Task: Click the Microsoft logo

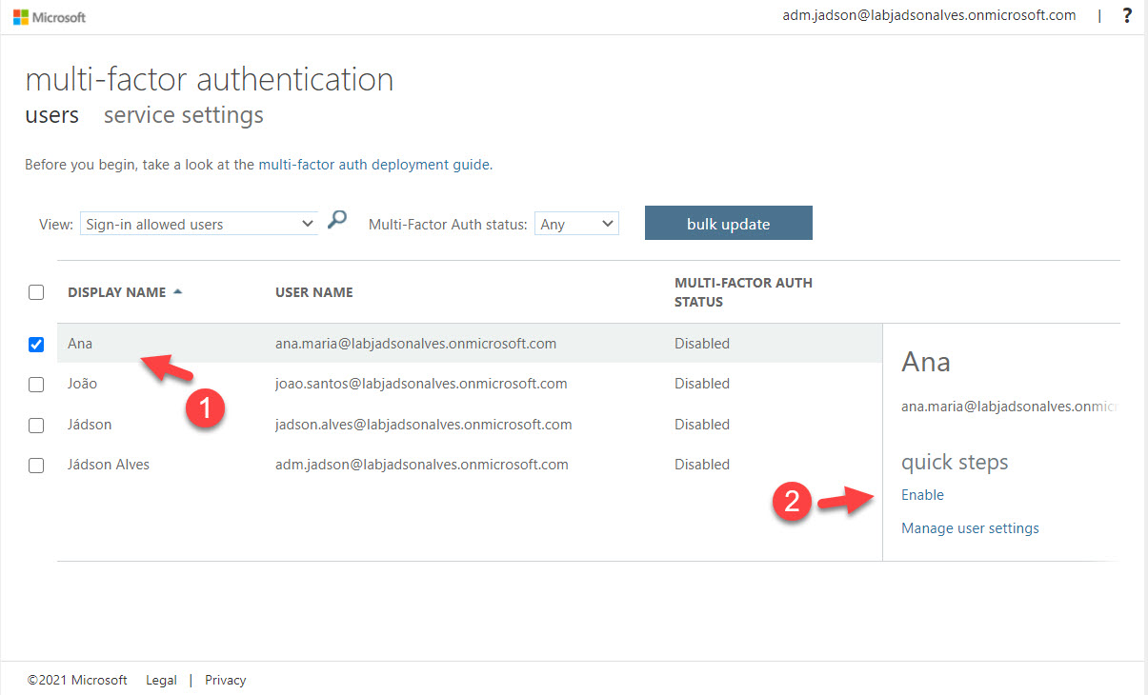Action: 50,17
